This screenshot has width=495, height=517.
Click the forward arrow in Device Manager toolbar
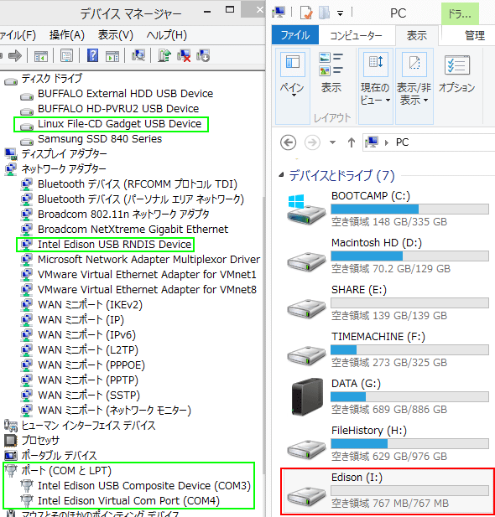pyautogui.click(x=15, y=55)
